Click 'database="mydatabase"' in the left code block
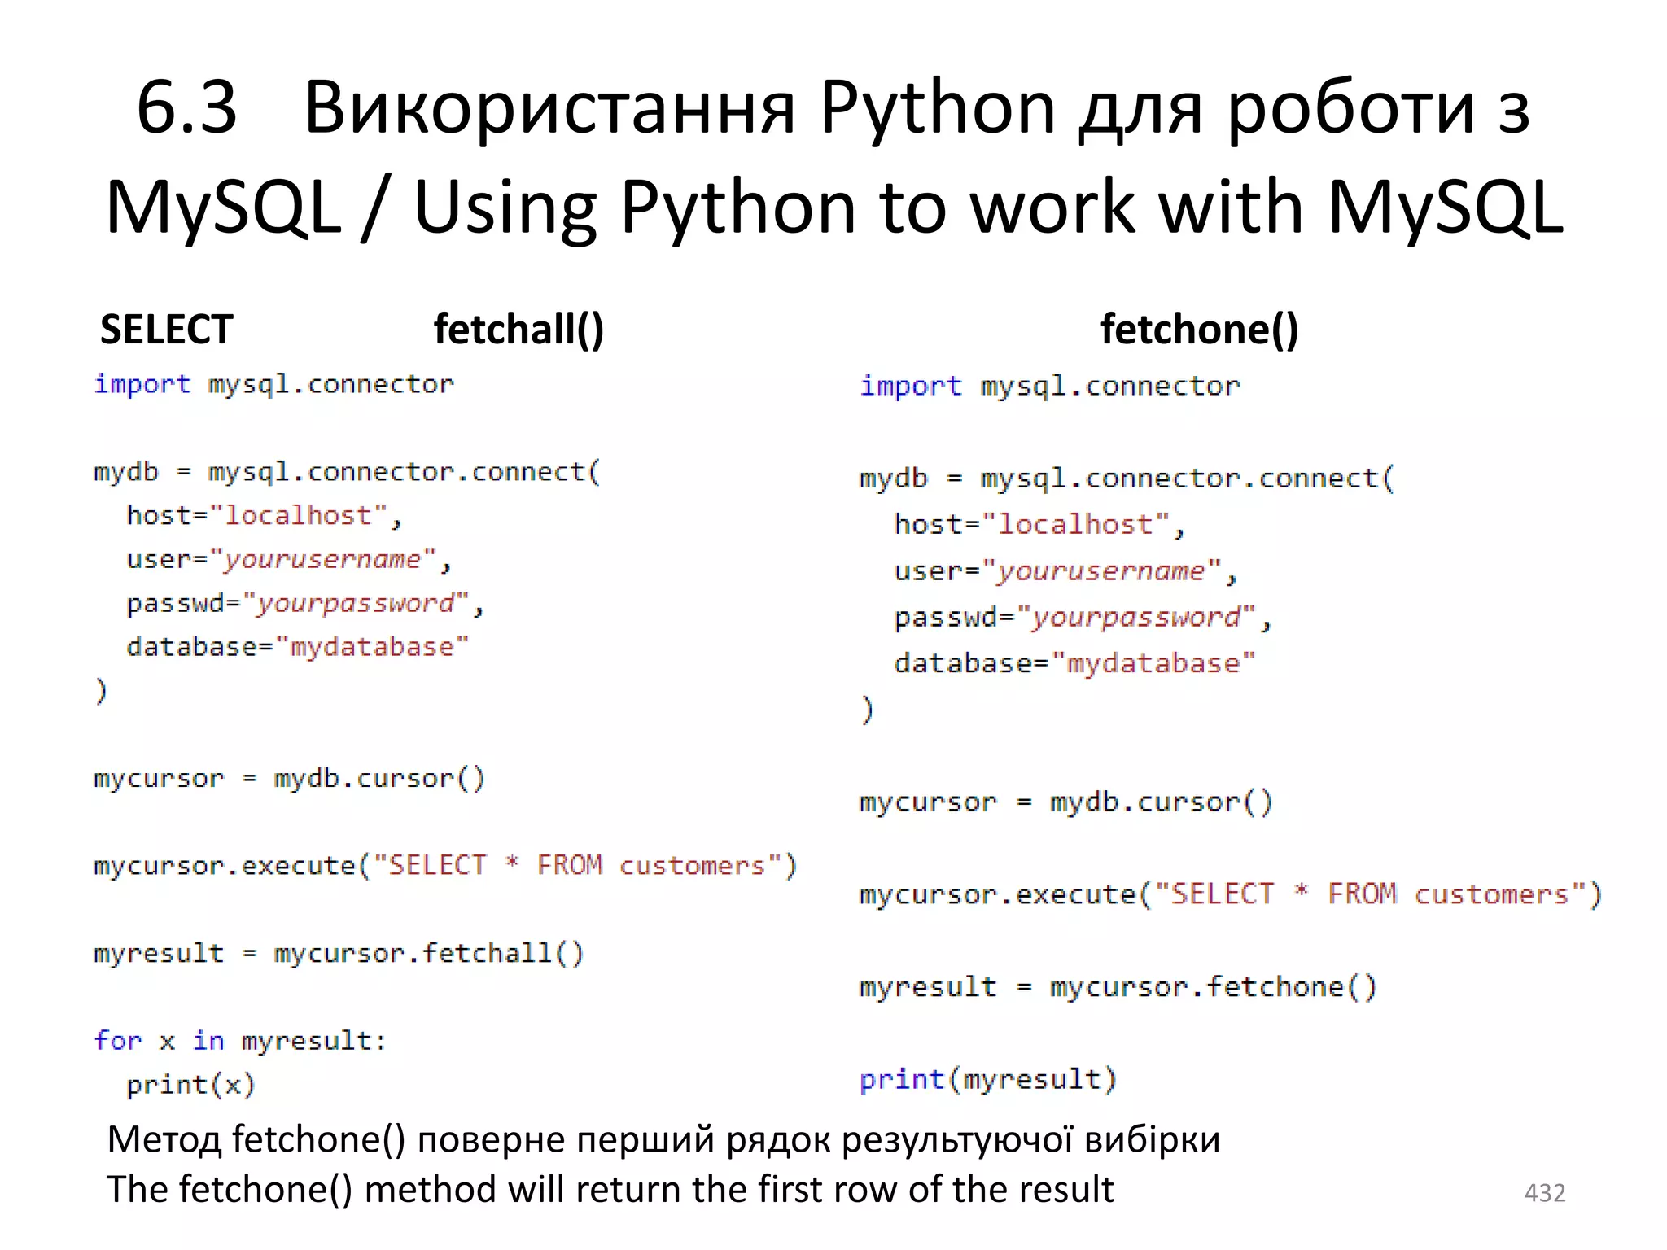Screen dimensions: 1667x1250 tap(298, 647)
